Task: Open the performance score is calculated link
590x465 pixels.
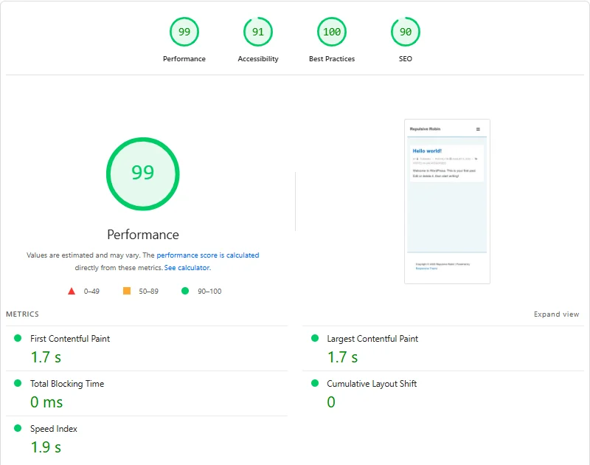Action: click(209, 255)
